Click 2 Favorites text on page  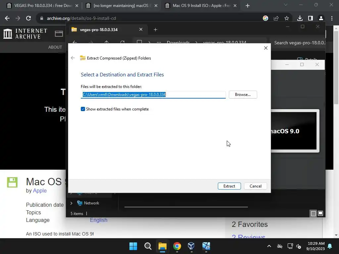[250, 225]
